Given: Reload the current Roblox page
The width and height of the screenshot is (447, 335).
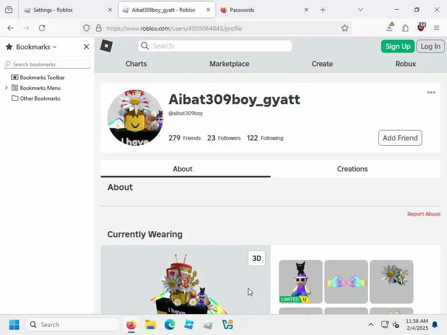Looking at the screenshot, I should pos(42,28).
